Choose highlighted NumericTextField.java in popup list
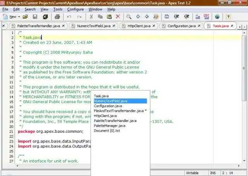Screen dimensions: 248x176 pos(121,101)
